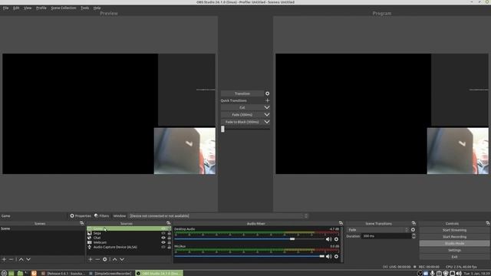Screen dimensions: 491x276
Task: Move source up in Sources list
Action: [x=114, y=259]
